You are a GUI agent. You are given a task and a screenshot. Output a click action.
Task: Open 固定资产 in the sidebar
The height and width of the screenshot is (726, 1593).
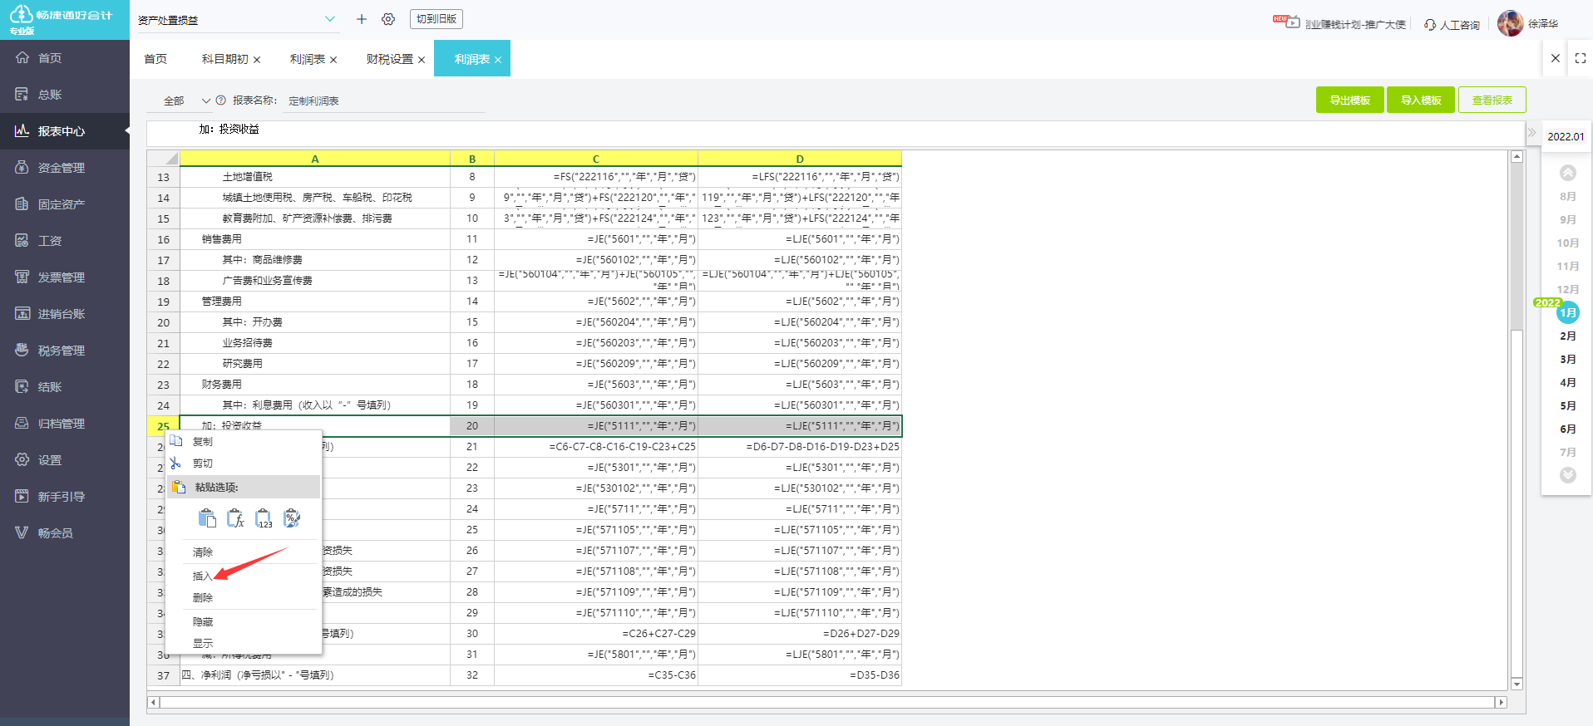61,204
